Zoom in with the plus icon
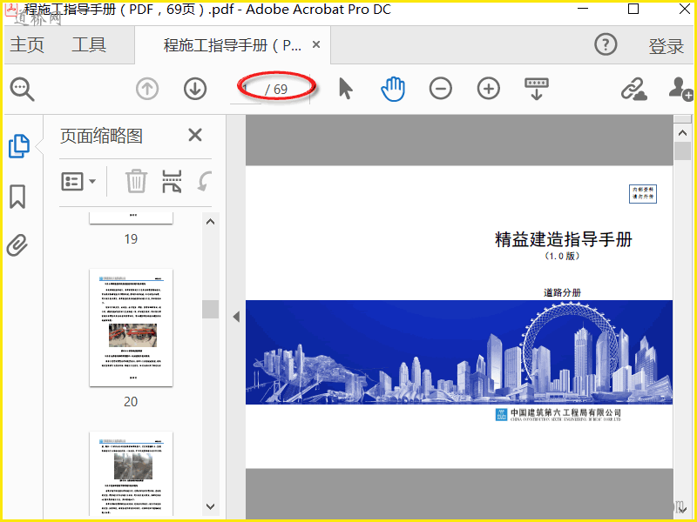 click(489, 89)
